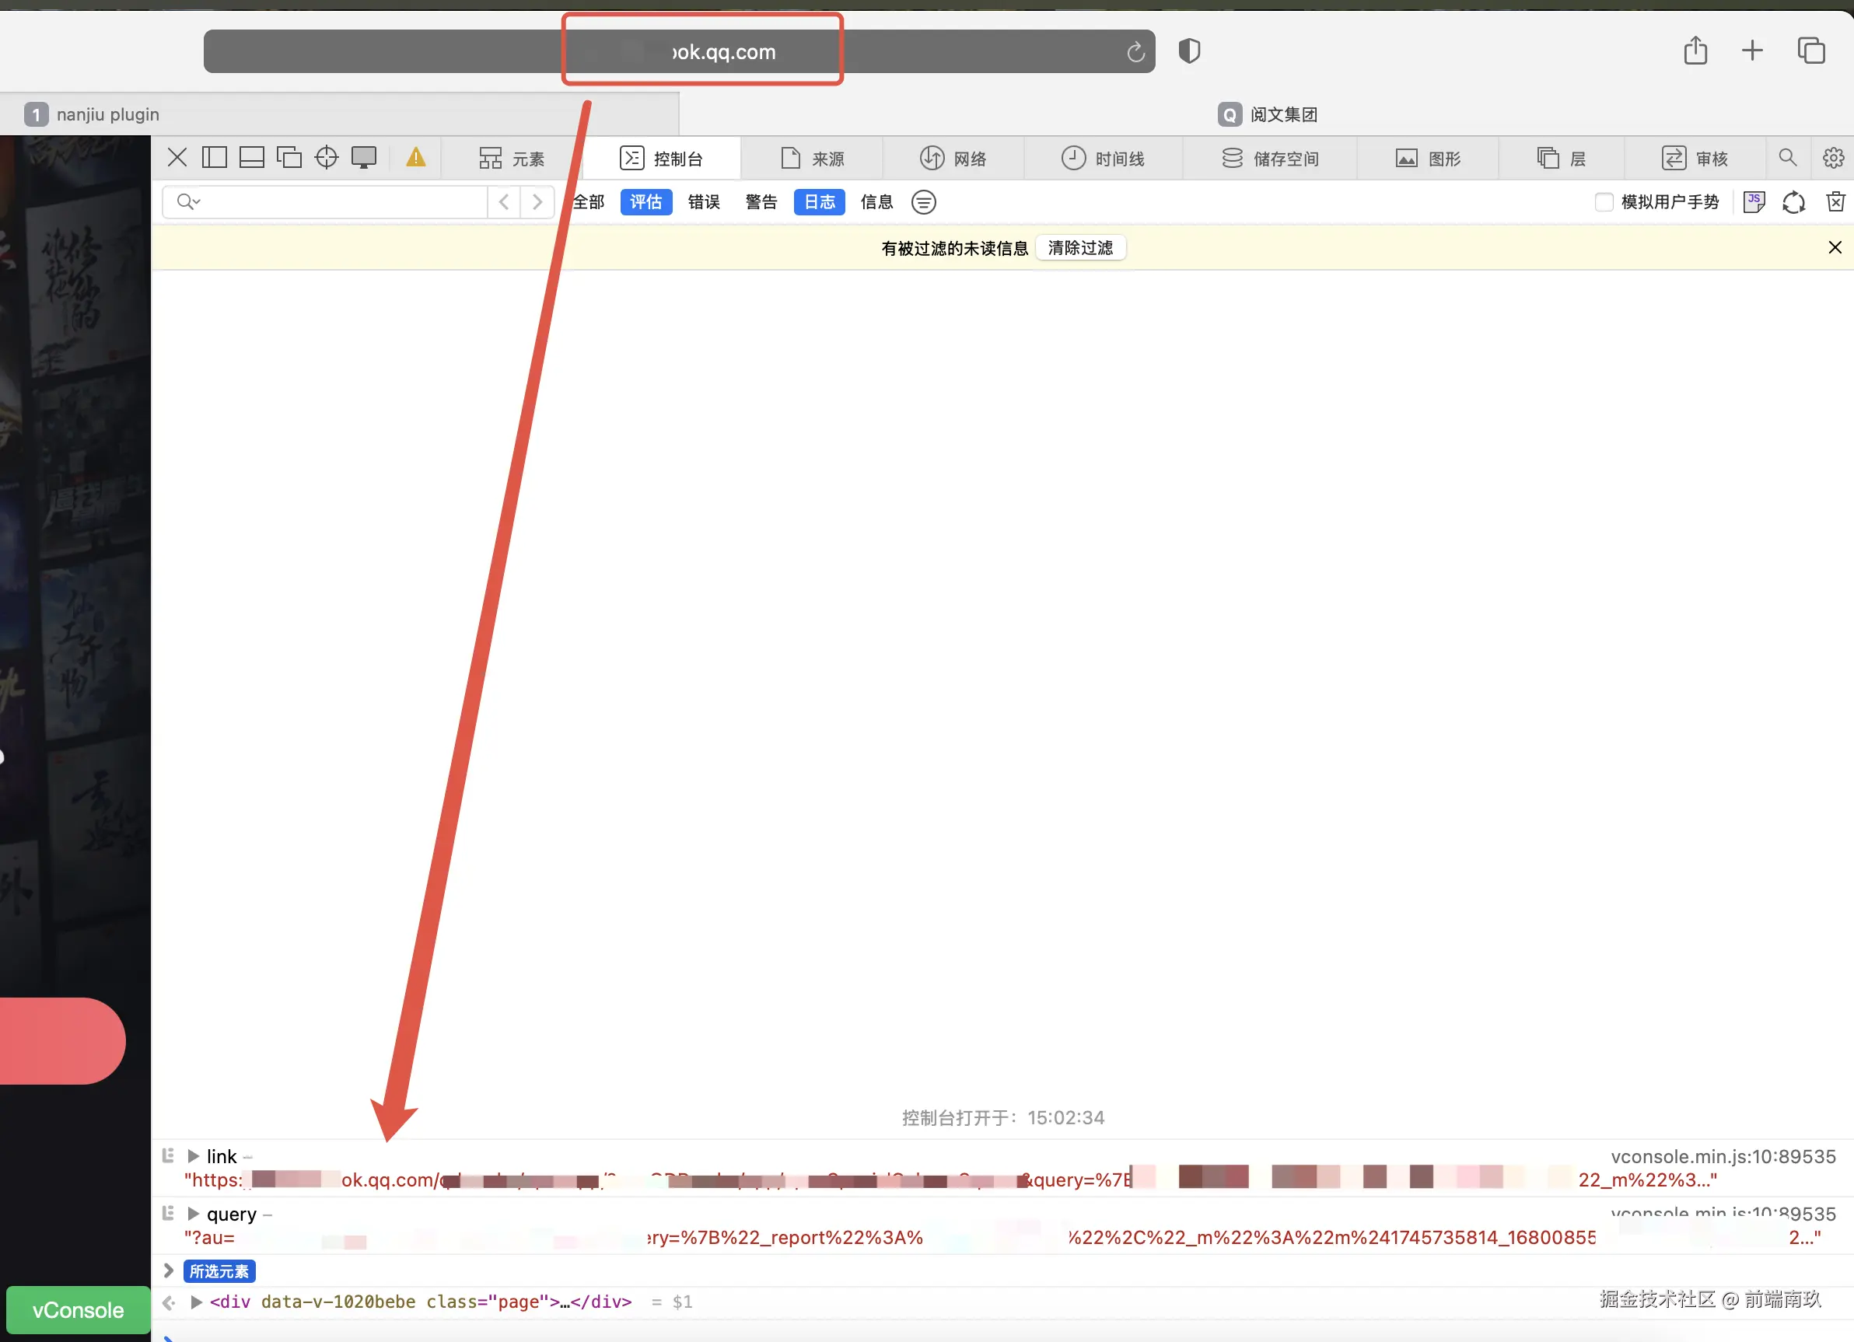Toggle the 评估 console filter
The image size is (1854, 1342).
645,202
